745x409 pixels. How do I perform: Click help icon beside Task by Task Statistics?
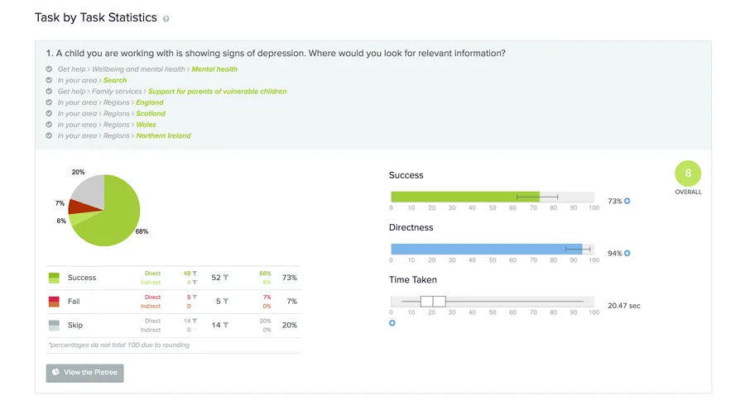pos(166,19)
